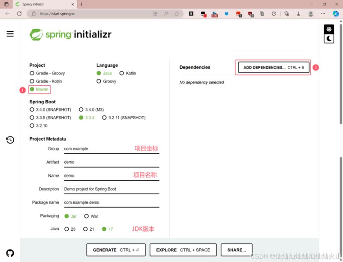Image resolution: width=343 pixels, height=262 pixels.
Task: Close the Spring Initializr tab
Action: click(x=72, y=4)
